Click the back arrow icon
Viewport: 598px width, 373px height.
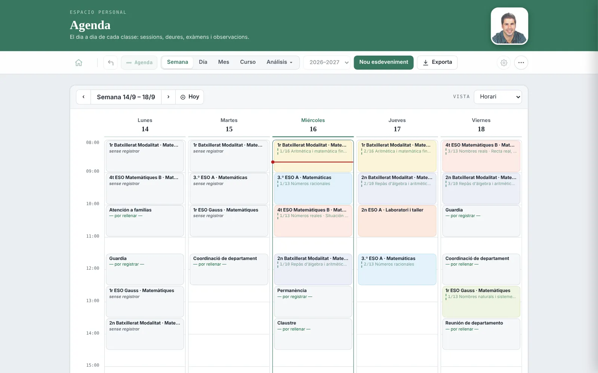111,63
